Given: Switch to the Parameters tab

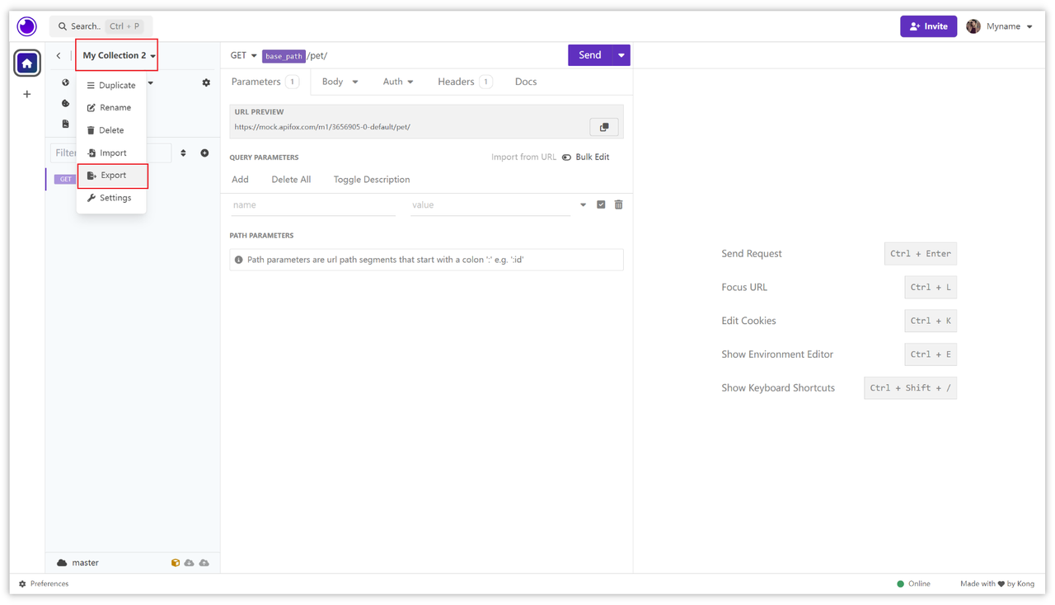Looking at the screenshot, I should point(265,82).
